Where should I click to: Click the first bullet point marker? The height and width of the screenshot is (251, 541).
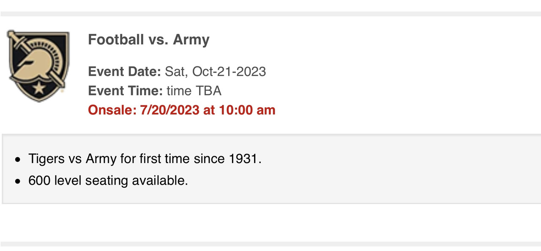(x=17, y=160)
